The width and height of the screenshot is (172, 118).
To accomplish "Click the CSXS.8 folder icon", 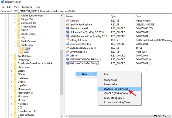I will point(18,30).
